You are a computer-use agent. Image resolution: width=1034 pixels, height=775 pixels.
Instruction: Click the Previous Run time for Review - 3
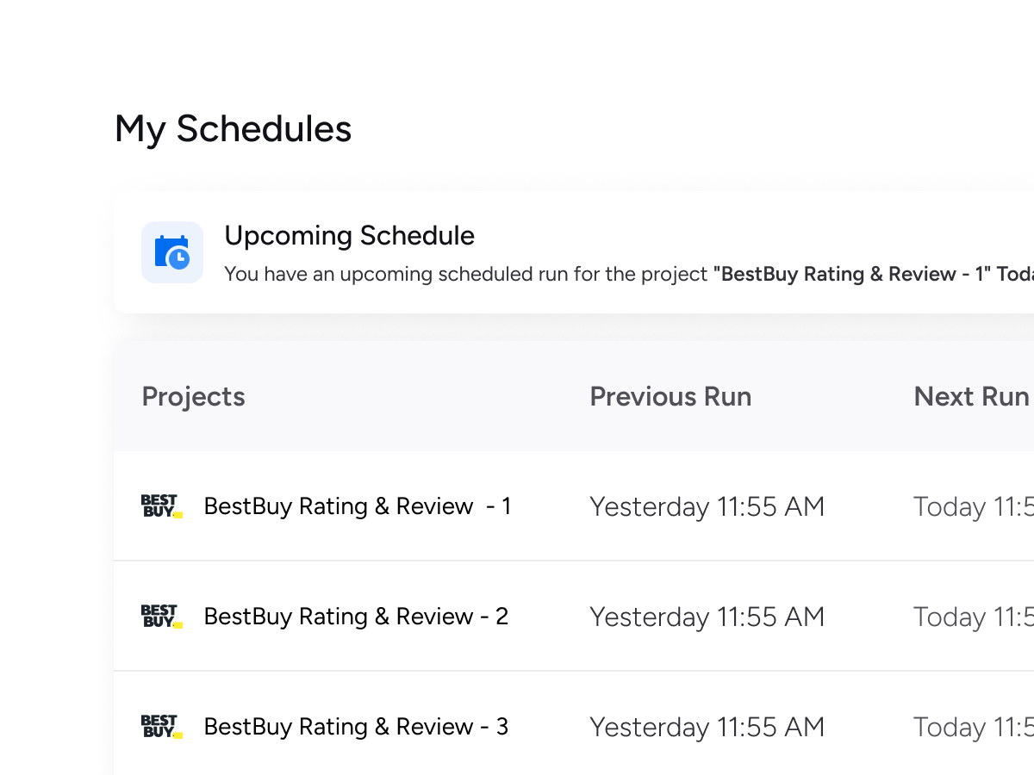(707, 727)
